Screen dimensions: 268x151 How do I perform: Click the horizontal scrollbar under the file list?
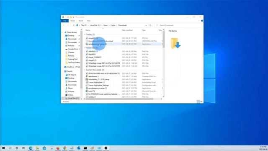tap(119, 99)
